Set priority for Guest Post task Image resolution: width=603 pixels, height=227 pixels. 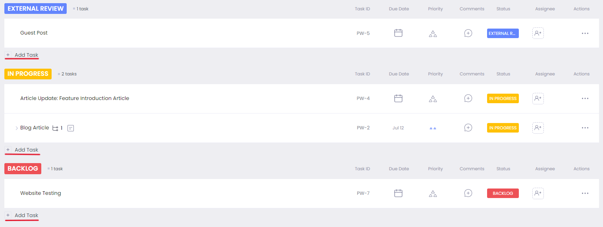click(x=433, y=34)
